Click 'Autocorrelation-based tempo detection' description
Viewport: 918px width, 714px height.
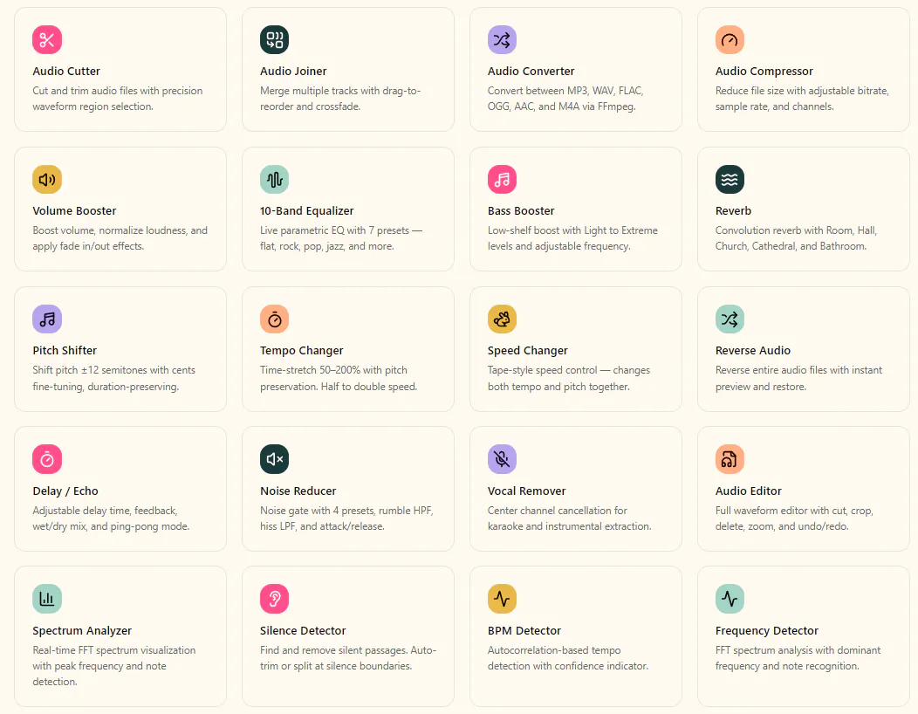click(x=568, y=658)
